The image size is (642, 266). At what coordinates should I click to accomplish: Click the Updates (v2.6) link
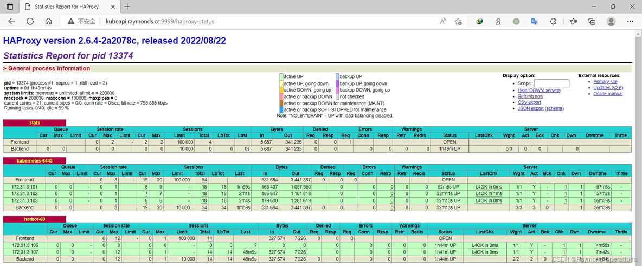coord(608,88)
